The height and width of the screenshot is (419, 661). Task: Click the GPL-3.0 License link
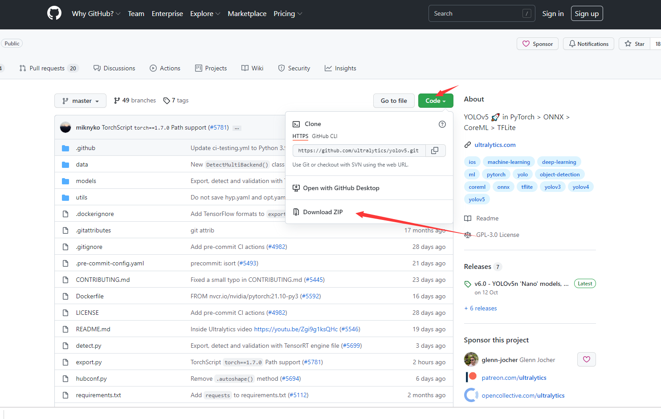pyautogui.click(x=498, y=235)
